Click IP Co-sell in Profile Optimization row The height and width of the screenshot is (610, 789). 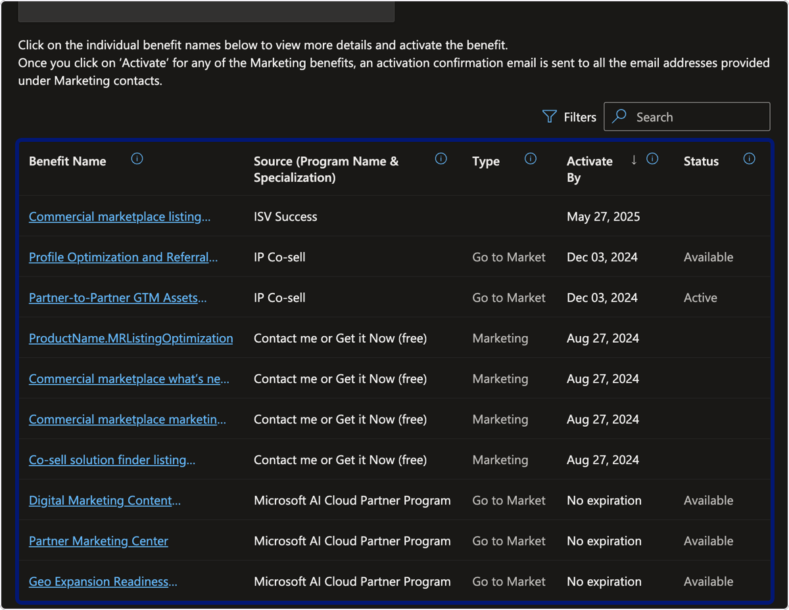(279, 257)
